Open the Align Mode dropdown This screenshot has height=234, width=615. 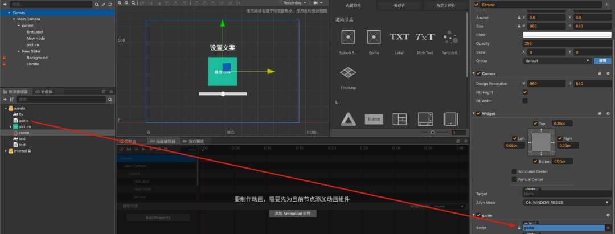pos(567,202)
